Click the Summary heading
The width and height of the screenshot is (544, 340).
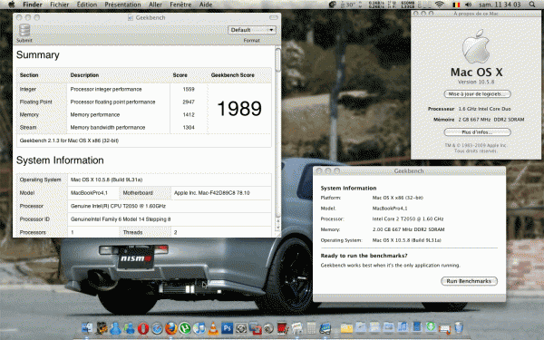coord(37,54)
